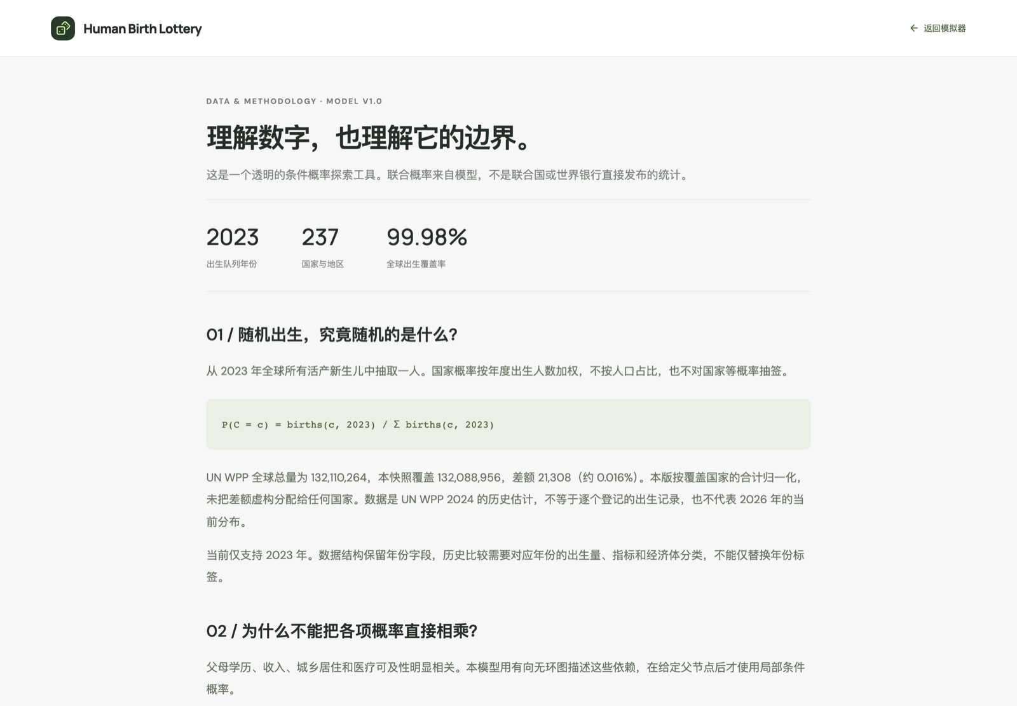Click the 99.98% coverage figure
This screenshot has height=706, width=1017.
tap(427, 237)
